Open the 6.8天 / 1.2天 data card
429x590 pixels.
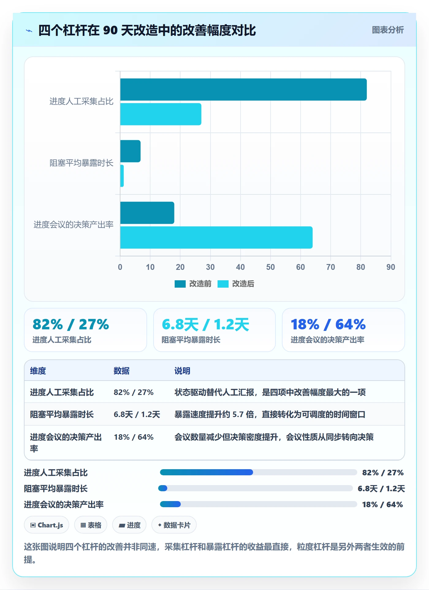pyautogui.click(x=214, y=330)
